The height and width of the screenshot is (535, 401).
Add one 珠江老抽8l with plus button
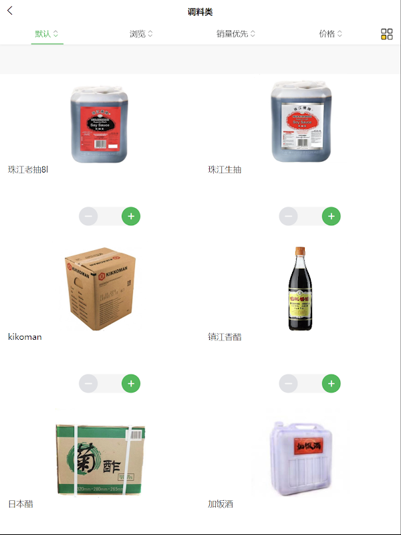click(131, 216)
